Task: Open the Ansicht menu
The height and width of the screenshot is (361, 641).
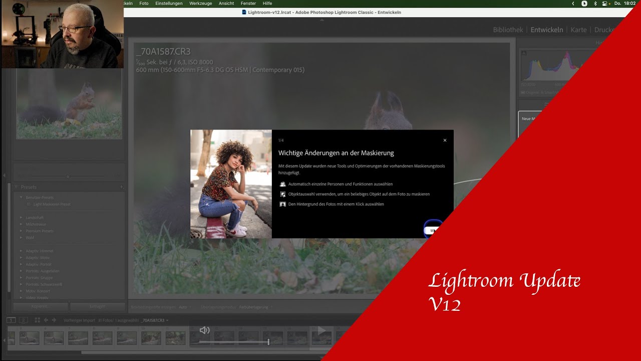Action: [226, 3]
